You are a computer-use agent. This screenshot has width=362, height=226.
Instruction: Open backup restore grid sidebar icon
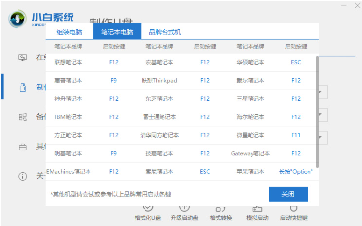coord(22,117)
